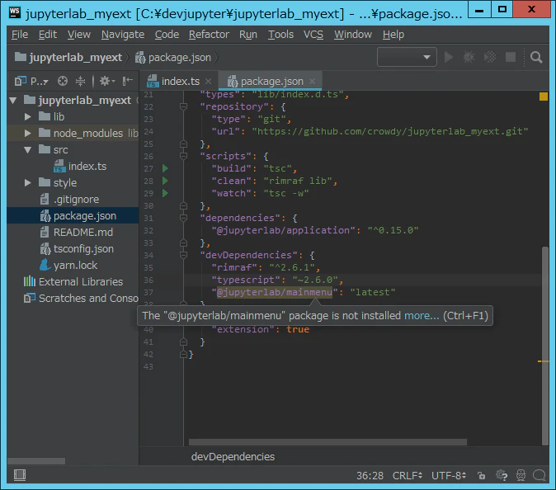Click the WebStorm logo in title bar
The height and width of the screenshot is (490, 556).
(15, 12)
